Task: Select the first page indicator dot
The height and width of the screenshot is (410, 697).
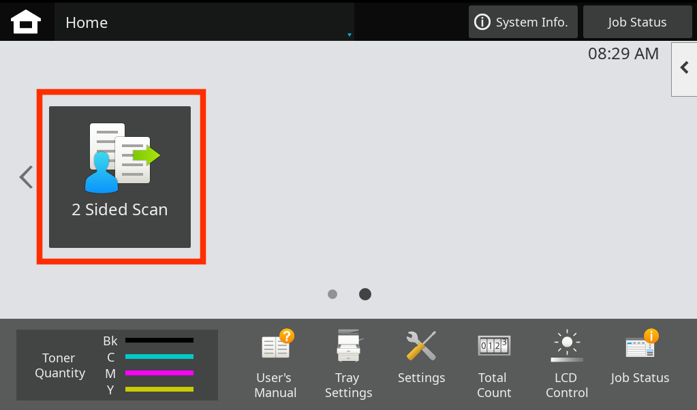Action: point(332,294)
